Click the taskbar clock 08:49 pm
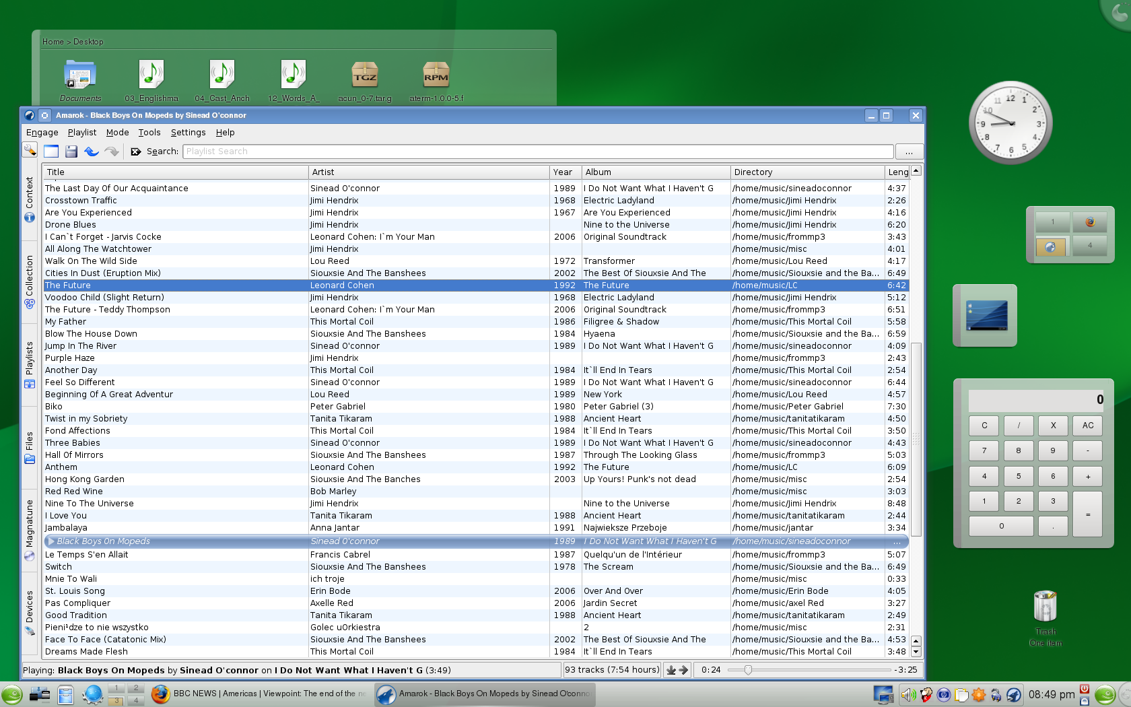Image resolution: width=1131 pixels, height=707 pixels. [1052, 694]
